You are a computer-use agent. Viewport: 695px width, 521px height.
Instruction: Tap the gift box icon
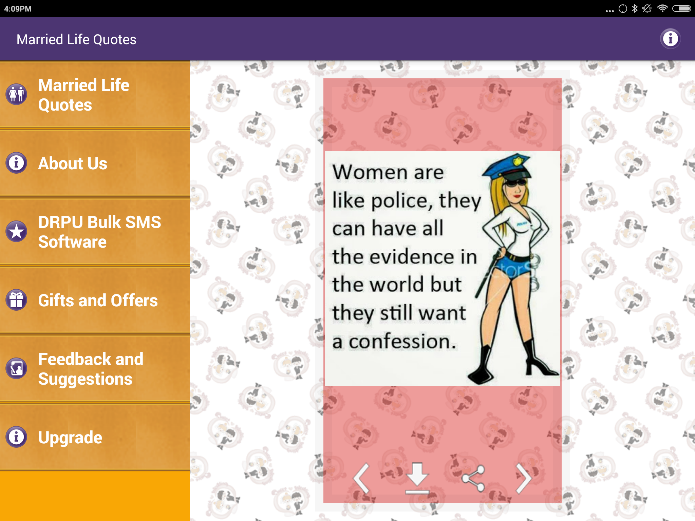[16, 300]
